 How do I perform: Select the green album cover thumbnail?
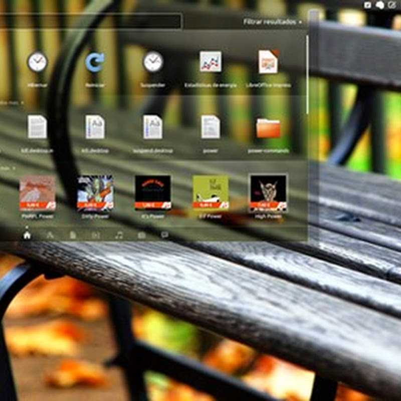pyautogui.click(x=211, y=192)
